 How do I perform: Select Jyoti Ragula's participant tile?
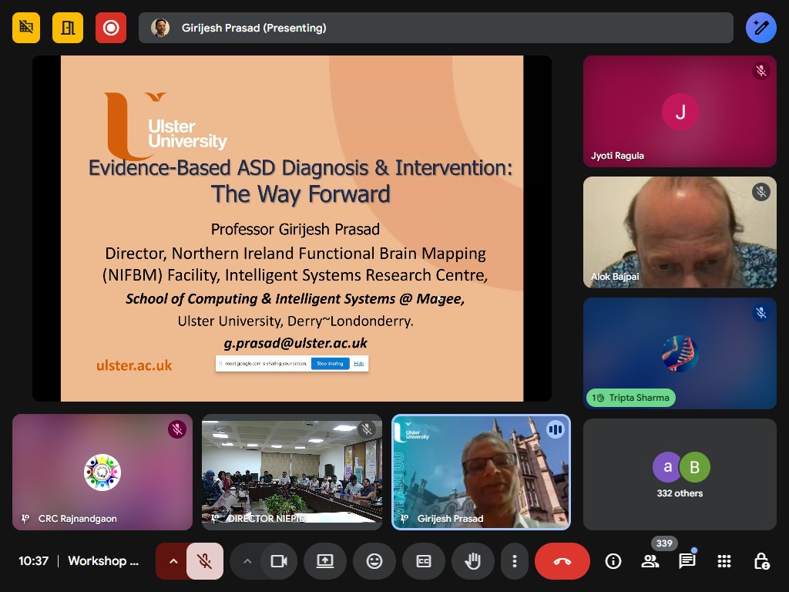pos(680,111)
